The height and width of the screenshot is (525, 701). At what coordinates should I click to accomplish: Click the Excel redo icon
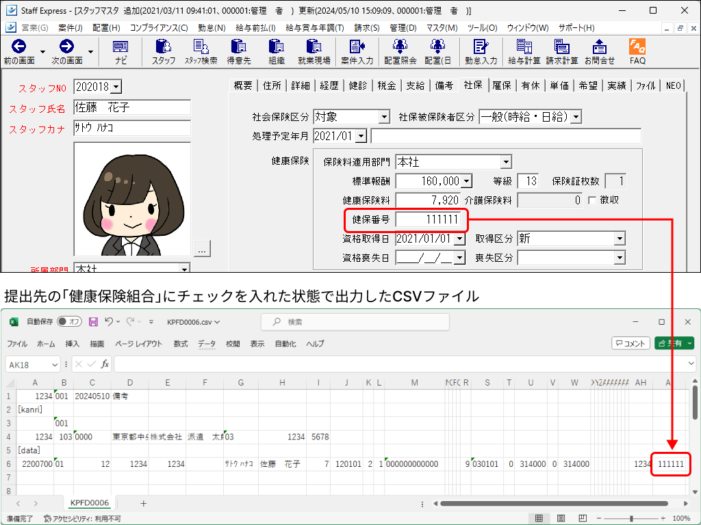(131, 321)
